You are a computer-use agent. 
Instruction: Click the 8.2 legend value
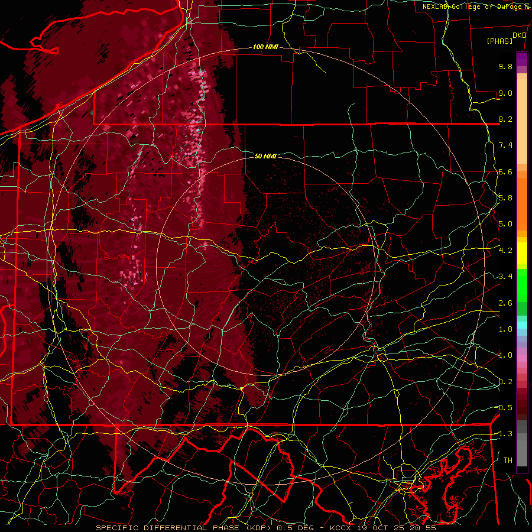[x=505, y=119]
